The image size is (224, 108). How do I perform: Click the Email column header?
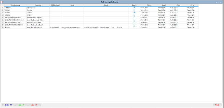coord(73,5)
